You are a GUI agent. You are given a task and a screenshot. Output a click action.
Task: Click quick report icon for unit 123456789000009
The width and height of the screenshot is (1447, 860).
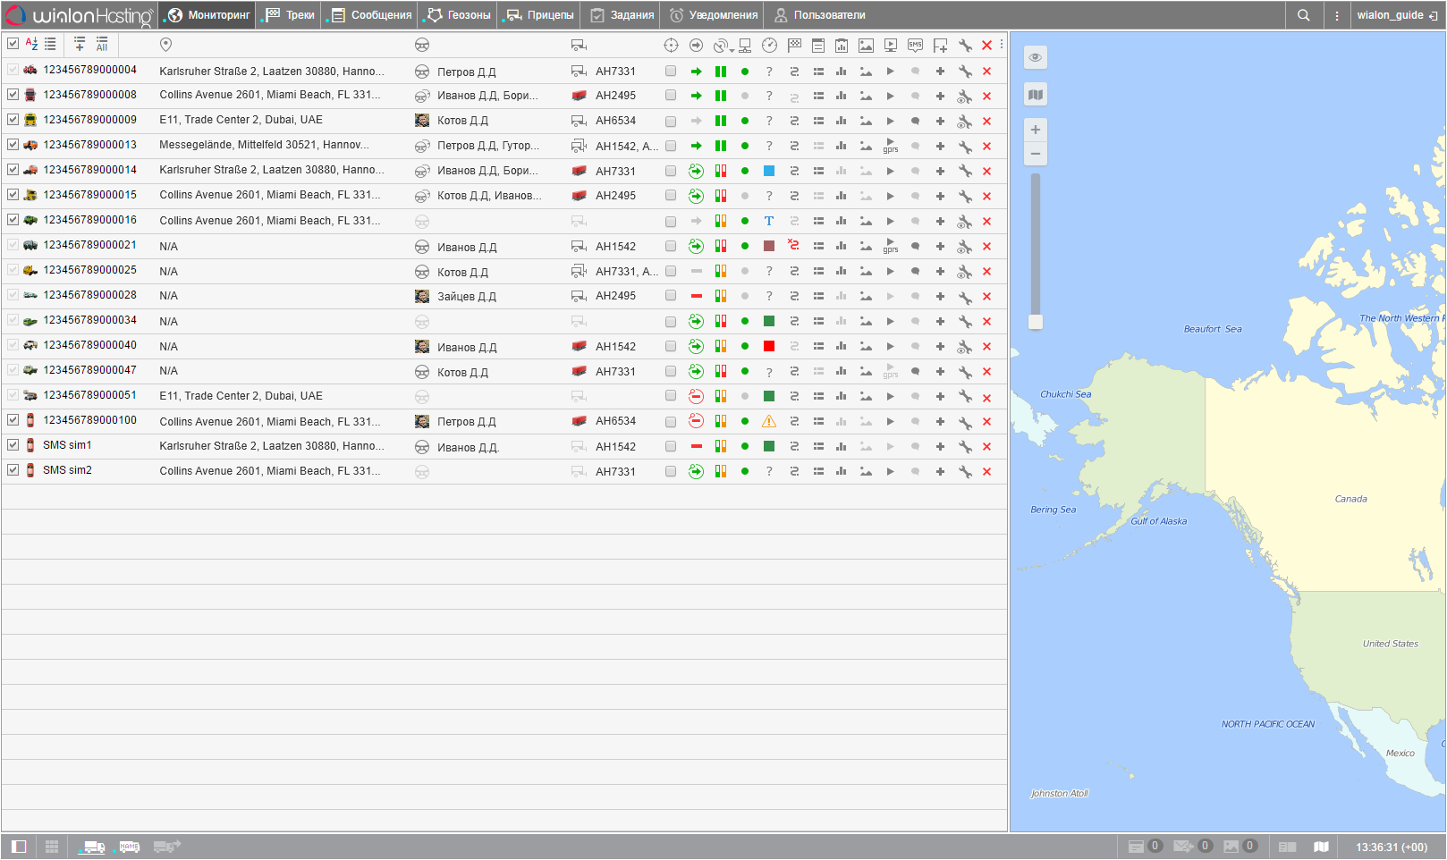pos(841,121)
